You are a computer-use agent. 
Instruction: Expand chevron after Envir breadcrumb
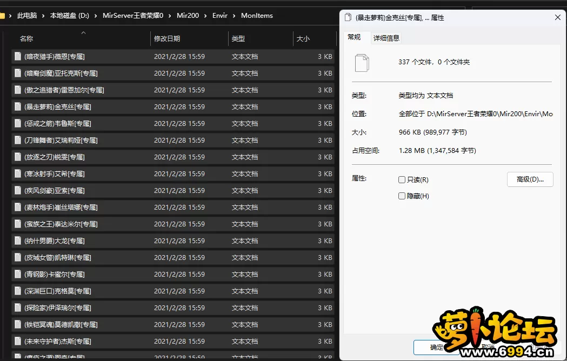(x=234, y=16)
